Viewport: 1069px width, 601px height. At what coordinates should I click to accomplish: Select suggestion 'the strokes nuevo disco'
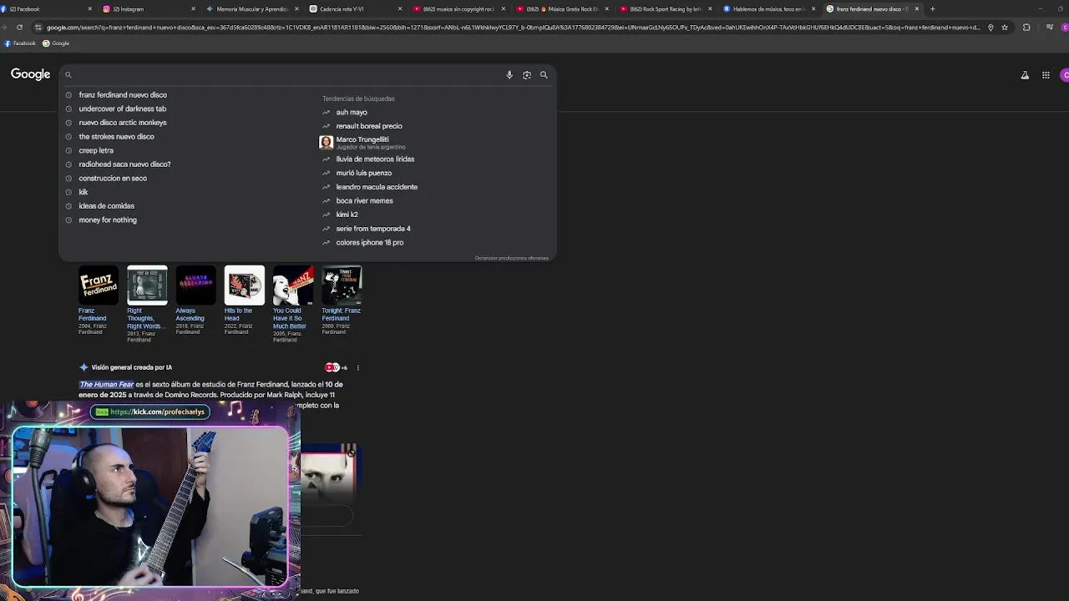point(116,137)
